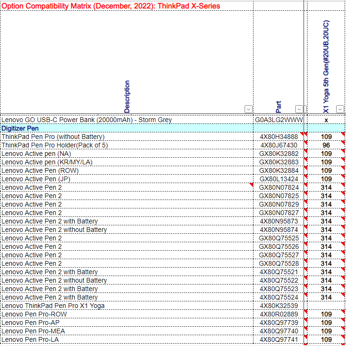Viewport: 346px width, 346px height.
Task: Select part number 4X80R02889
Action: tap(279, 314)
